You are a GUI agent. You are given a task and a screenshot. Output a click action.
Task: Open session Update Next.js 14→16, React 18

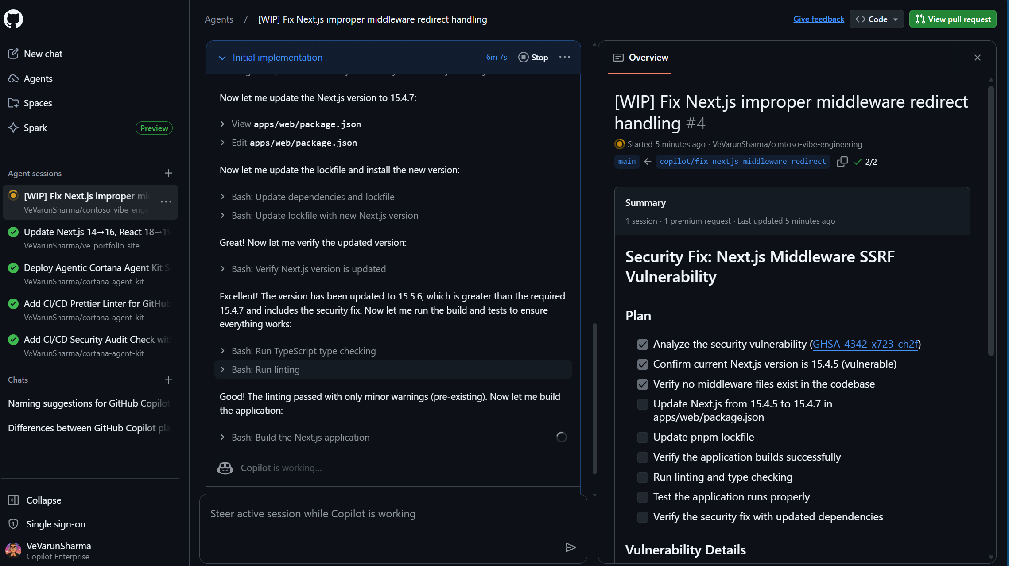(90, 238)
